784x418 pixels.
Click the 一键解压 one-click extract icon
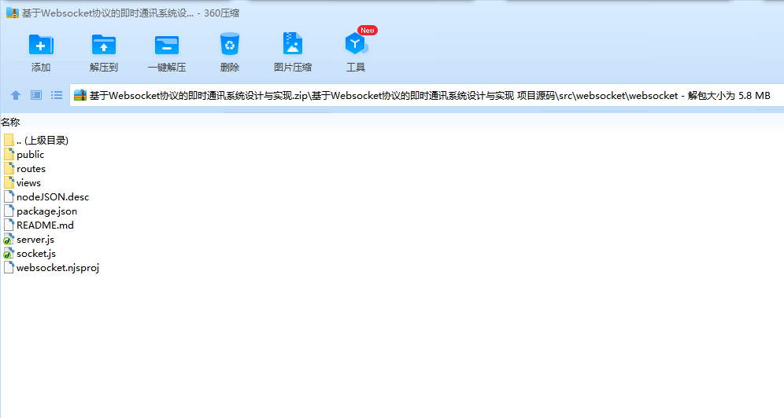pos(167,45)
